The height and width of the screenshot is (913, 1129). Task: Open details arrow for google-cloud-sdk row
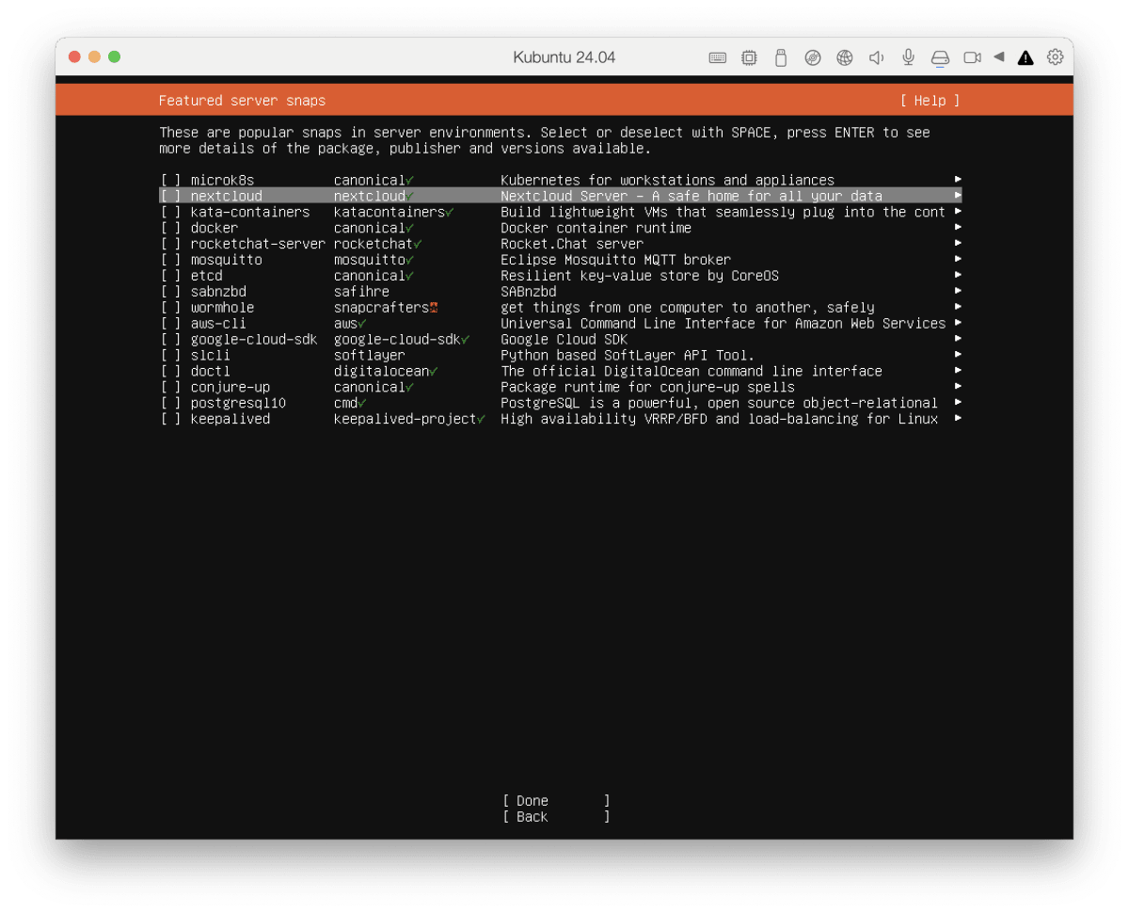pos(958,339)
